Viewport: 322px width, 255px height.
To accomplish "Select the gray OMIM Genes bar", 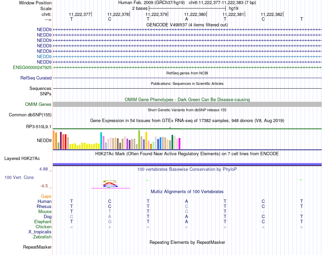I will point(187,105).
